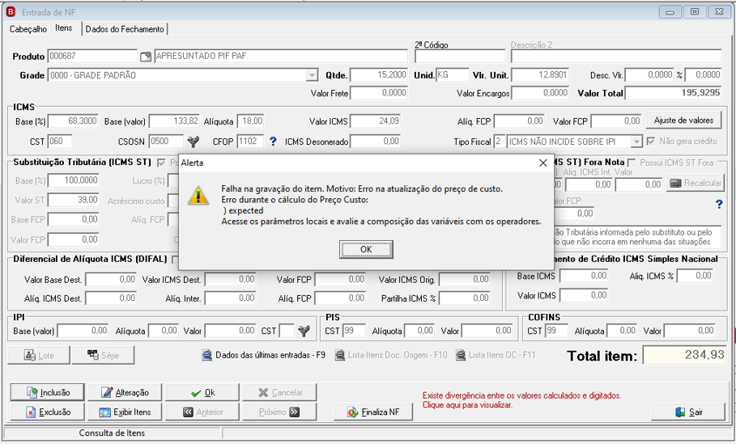Viewport: 736px width, 444px height.
Task: Click the CFOP field
Action: 250,141
